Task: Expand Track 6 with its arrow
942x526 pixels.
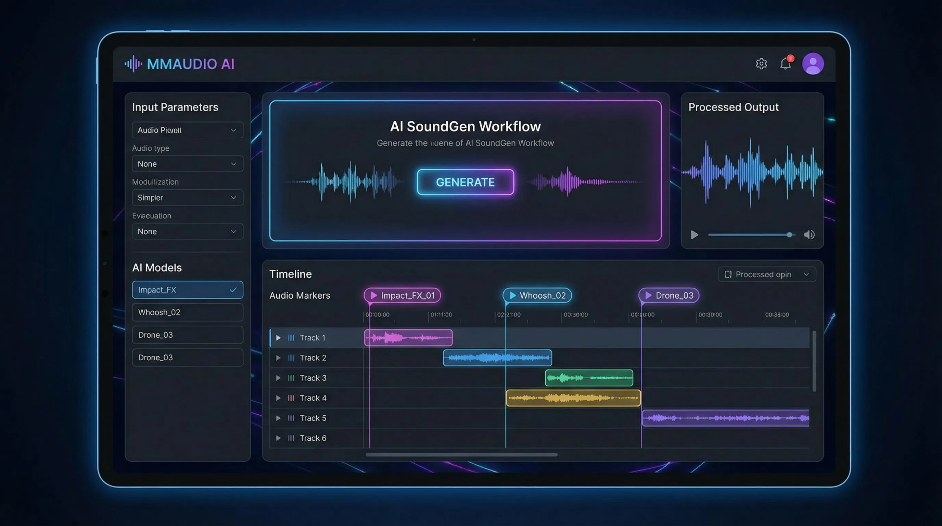Action: pyautogui.click(x=278, y=438)
